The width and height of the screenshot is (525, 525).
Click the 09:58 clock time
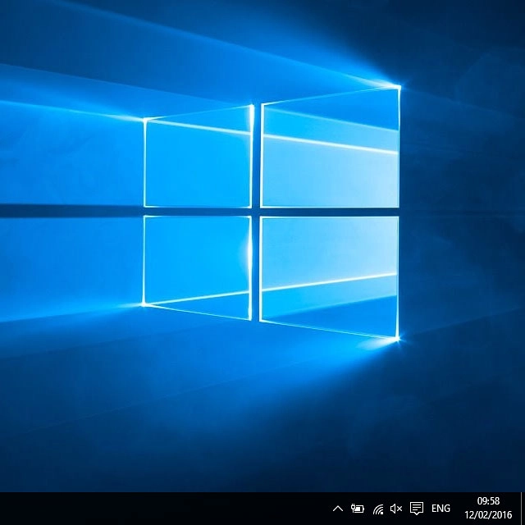tap(488, 500)
